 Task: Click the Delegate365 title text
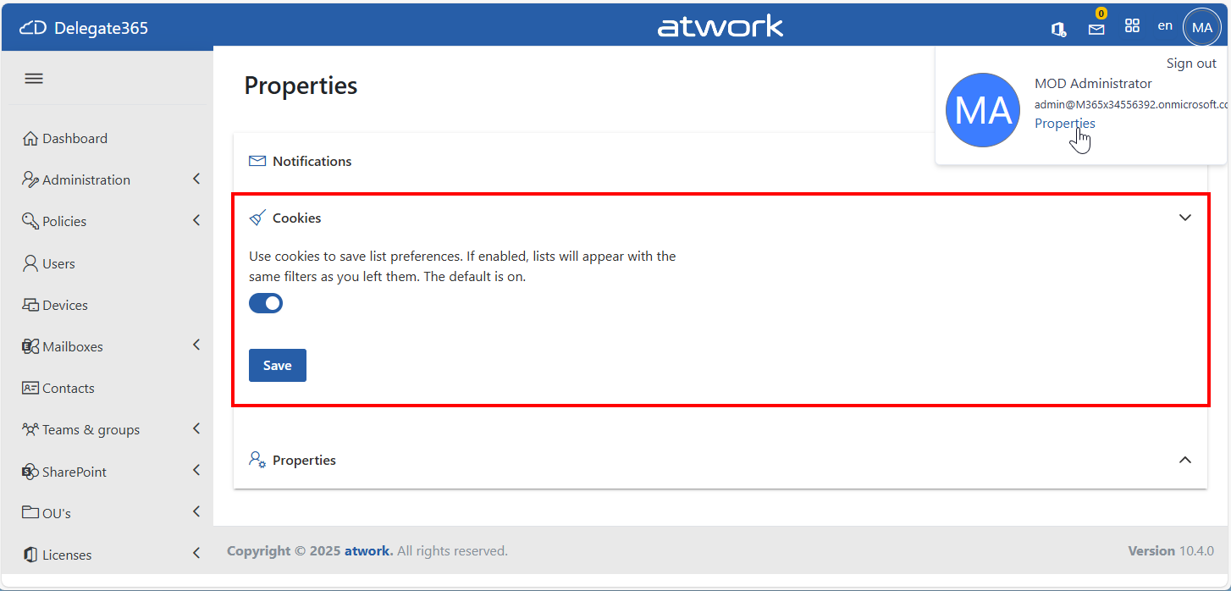(x=101, y=28)
